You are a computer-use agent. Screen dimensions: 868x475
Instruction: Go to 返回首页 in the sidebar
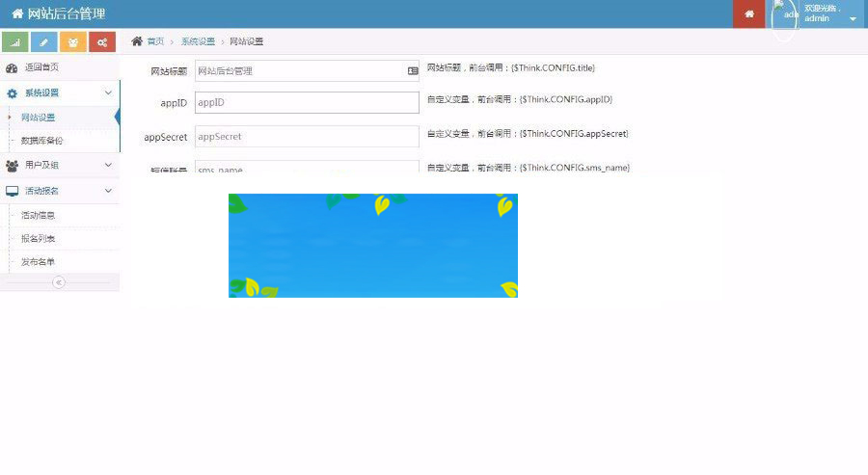(41, 67)
